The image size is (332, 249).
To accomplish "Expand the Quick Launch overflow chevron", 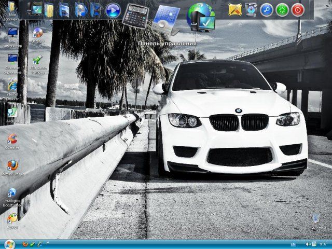I will click(x=48, y=243).
